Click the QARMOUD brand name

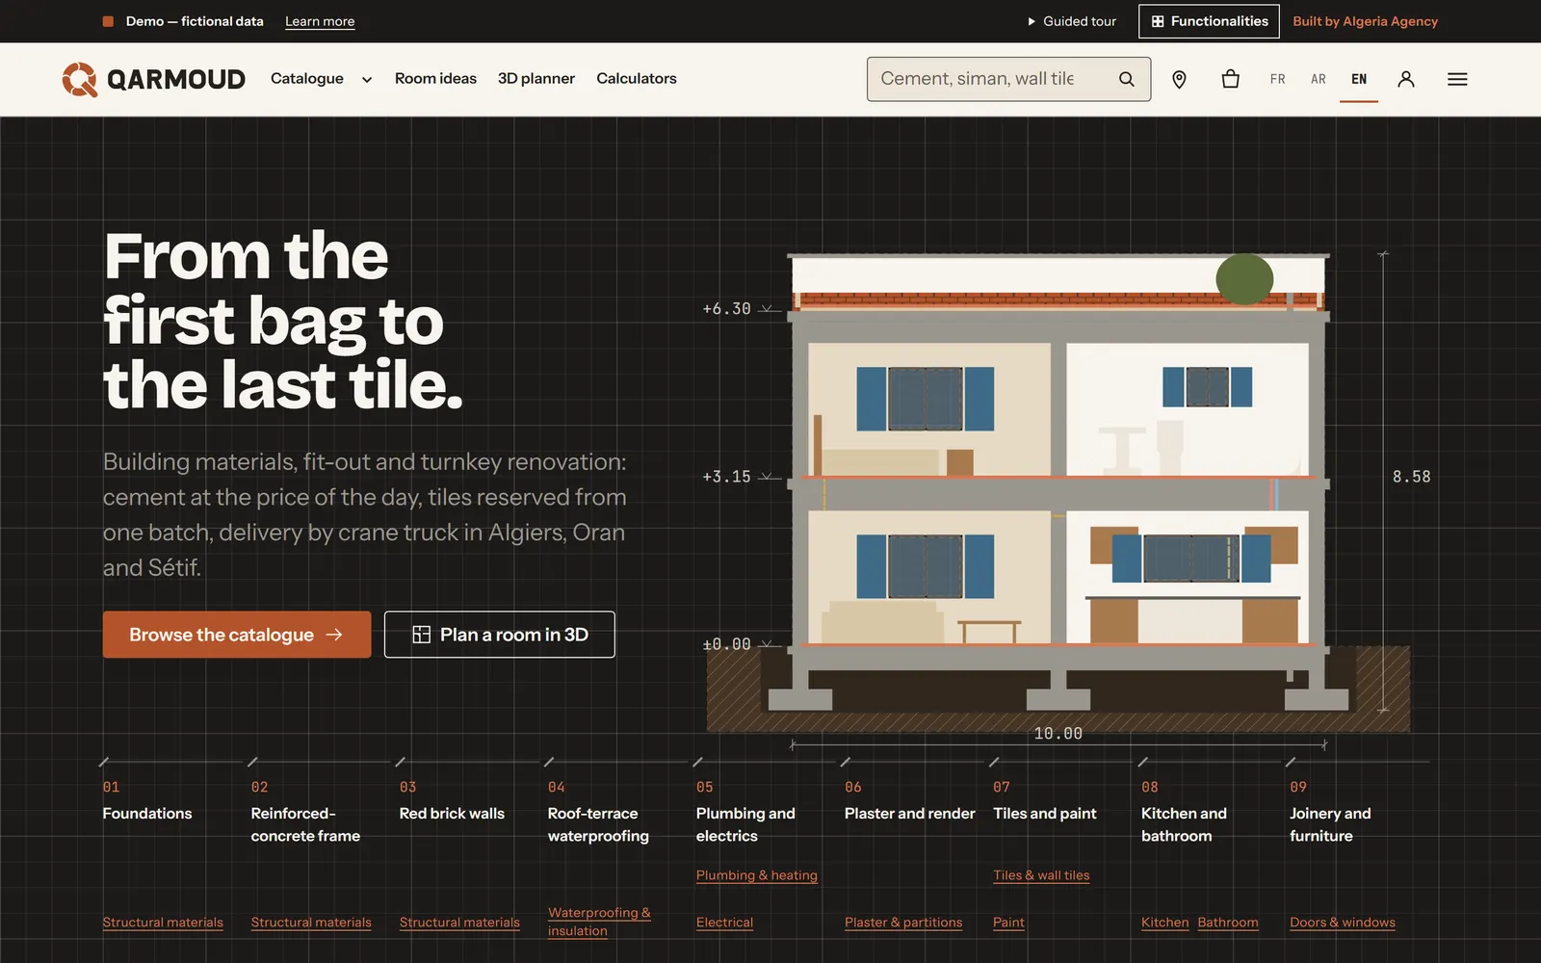(176, 79)
